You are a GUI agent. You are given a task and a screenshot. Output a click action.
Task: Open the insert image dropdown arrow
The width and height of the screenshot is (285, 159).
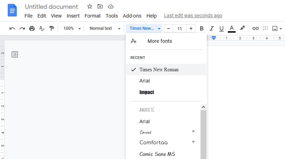[281, 29]
